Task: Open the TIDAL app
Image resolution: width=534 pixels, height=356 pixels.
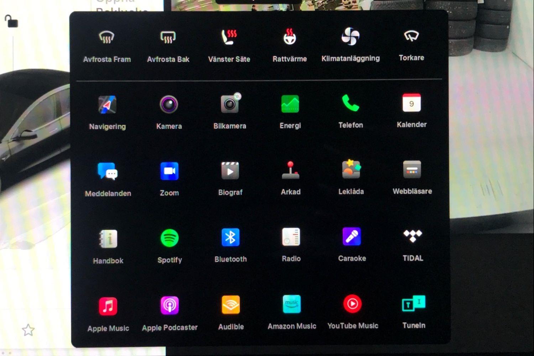Action: coord(413,236)
